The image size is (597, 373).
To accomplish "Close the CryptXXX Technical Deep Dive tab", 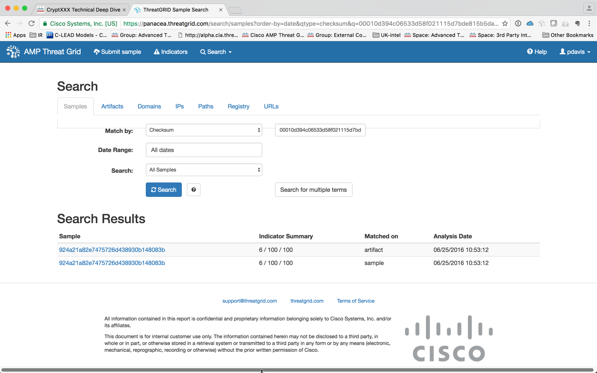I will (124, 10).
